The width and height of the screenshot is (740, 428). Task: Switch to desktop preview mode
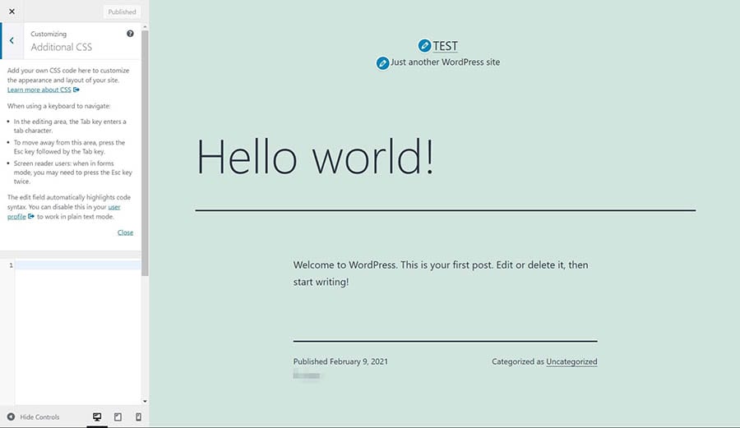pyautogui.click(x=97, y=416)
